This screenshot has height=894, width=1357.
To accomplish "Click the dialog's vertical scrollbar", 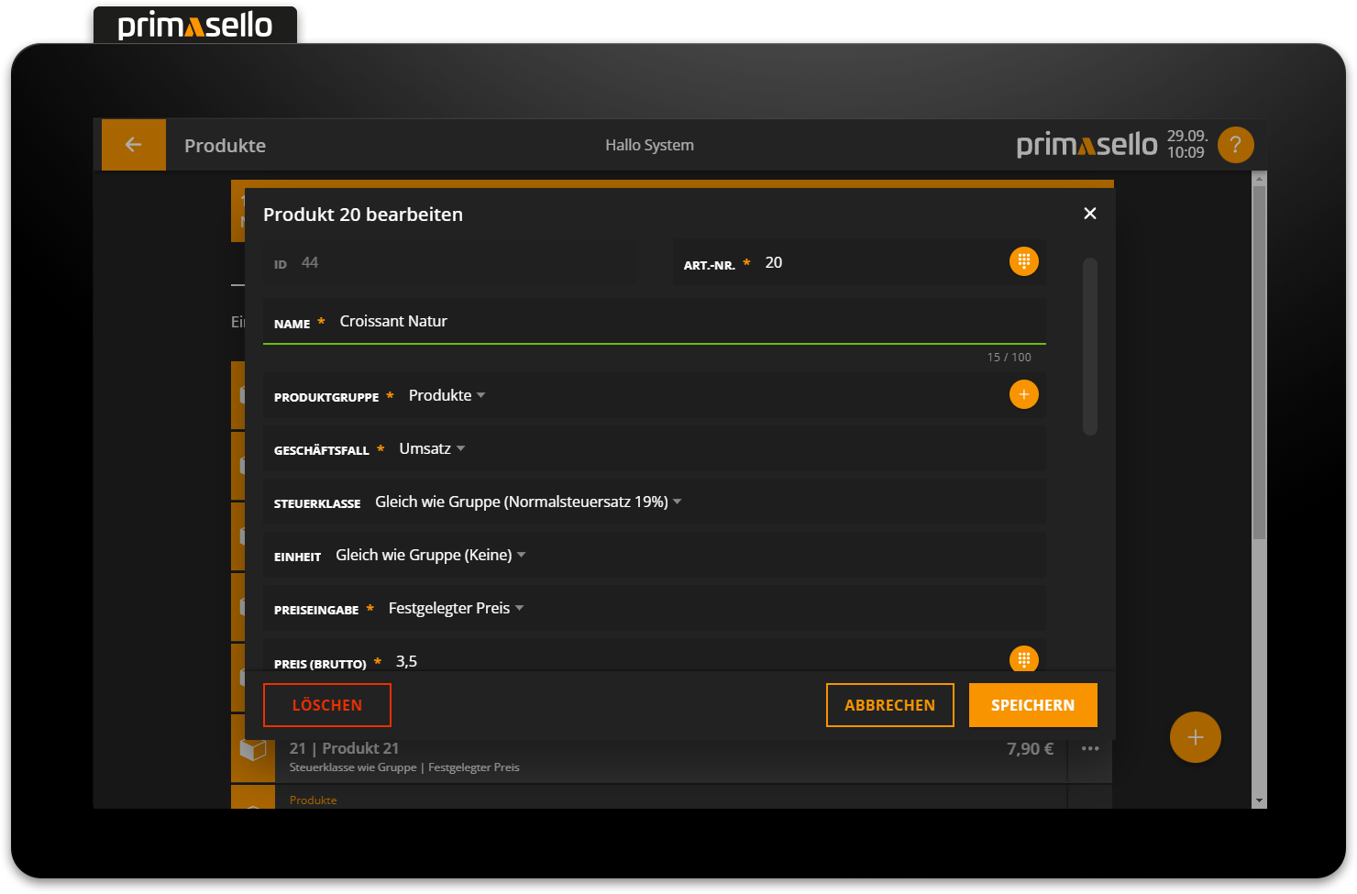I will point(1089,346).
